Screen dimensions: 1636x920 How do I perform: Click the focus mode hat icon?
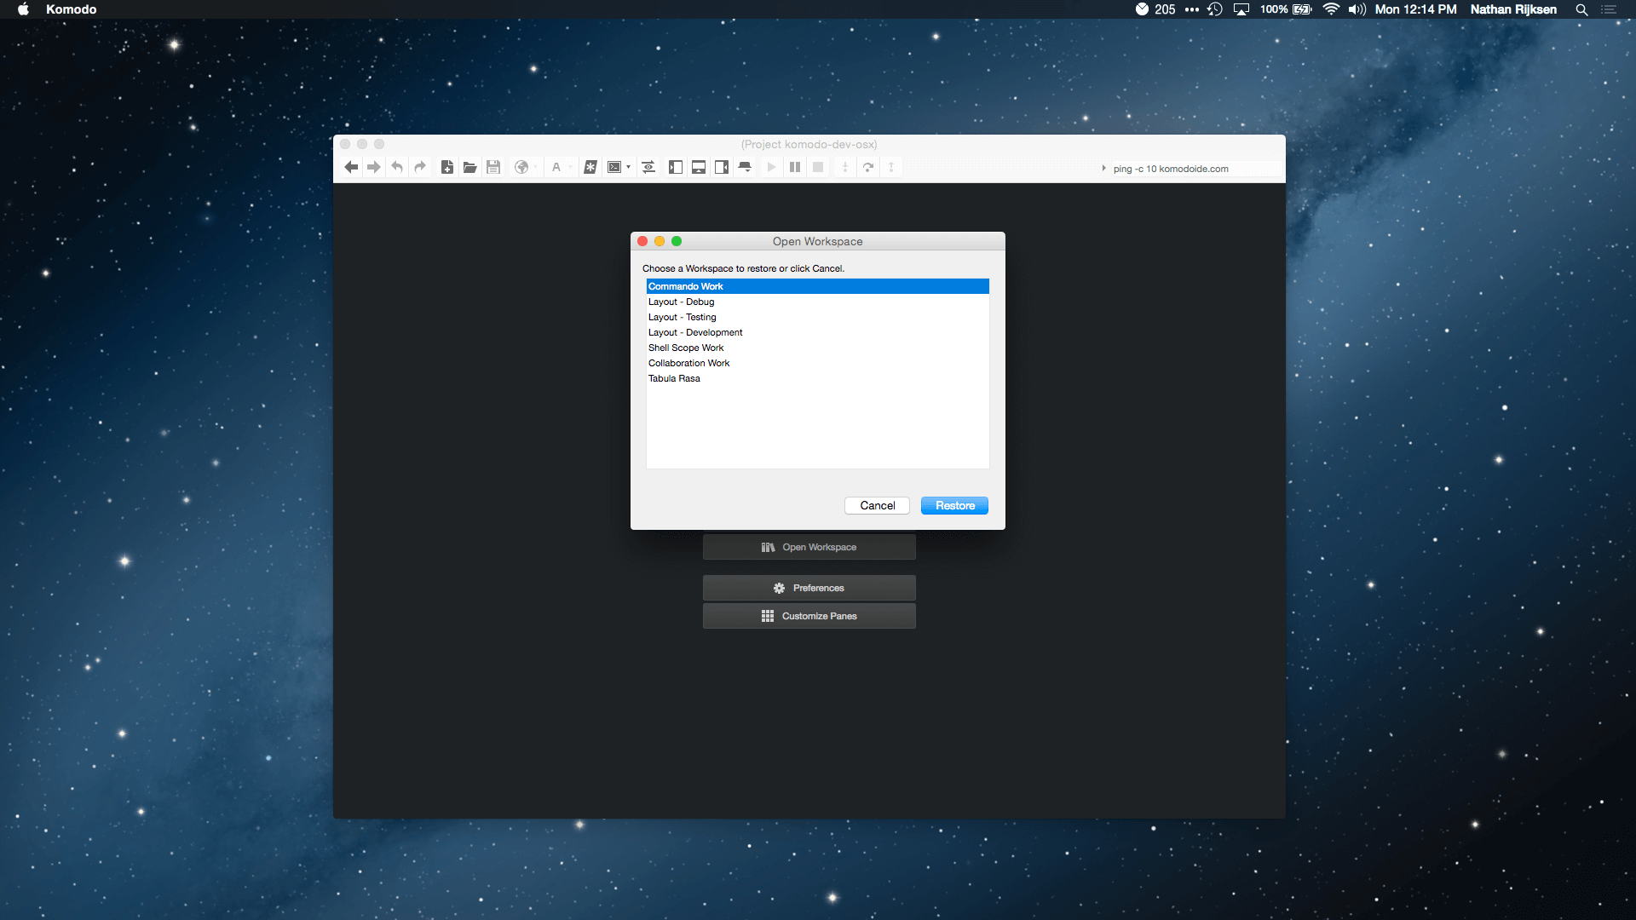tap(745, 167)
